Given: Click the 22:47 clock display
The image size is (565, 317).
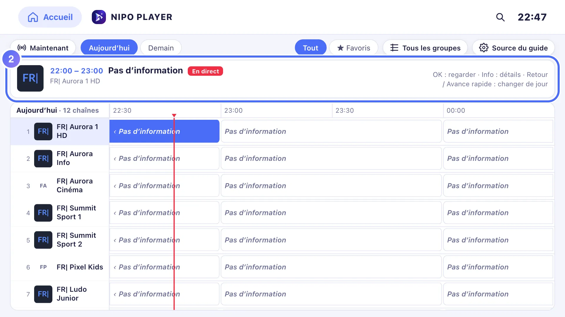Looking at the screenshot, I should (x=532, y=17).
